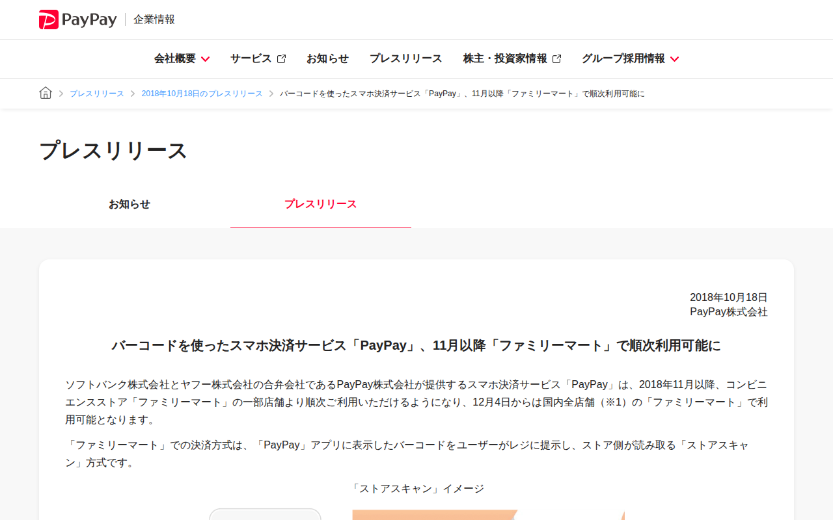Open 株主・投資家情報 navigation link
The height and width of the screenshot is (520, 833).
click(x=505, y=58)
